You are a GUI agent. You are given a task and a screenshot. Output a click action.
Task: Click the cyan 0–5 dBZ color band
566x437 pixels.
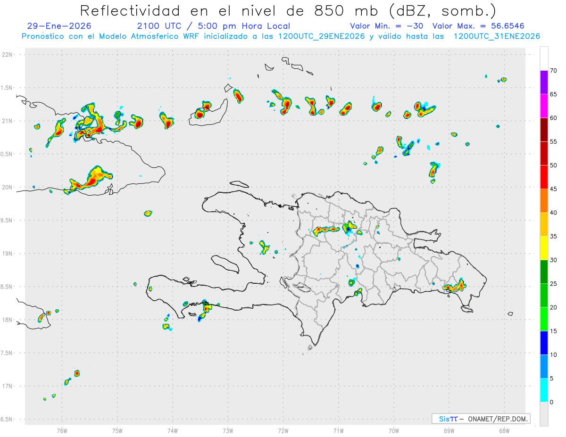point(544,390)
